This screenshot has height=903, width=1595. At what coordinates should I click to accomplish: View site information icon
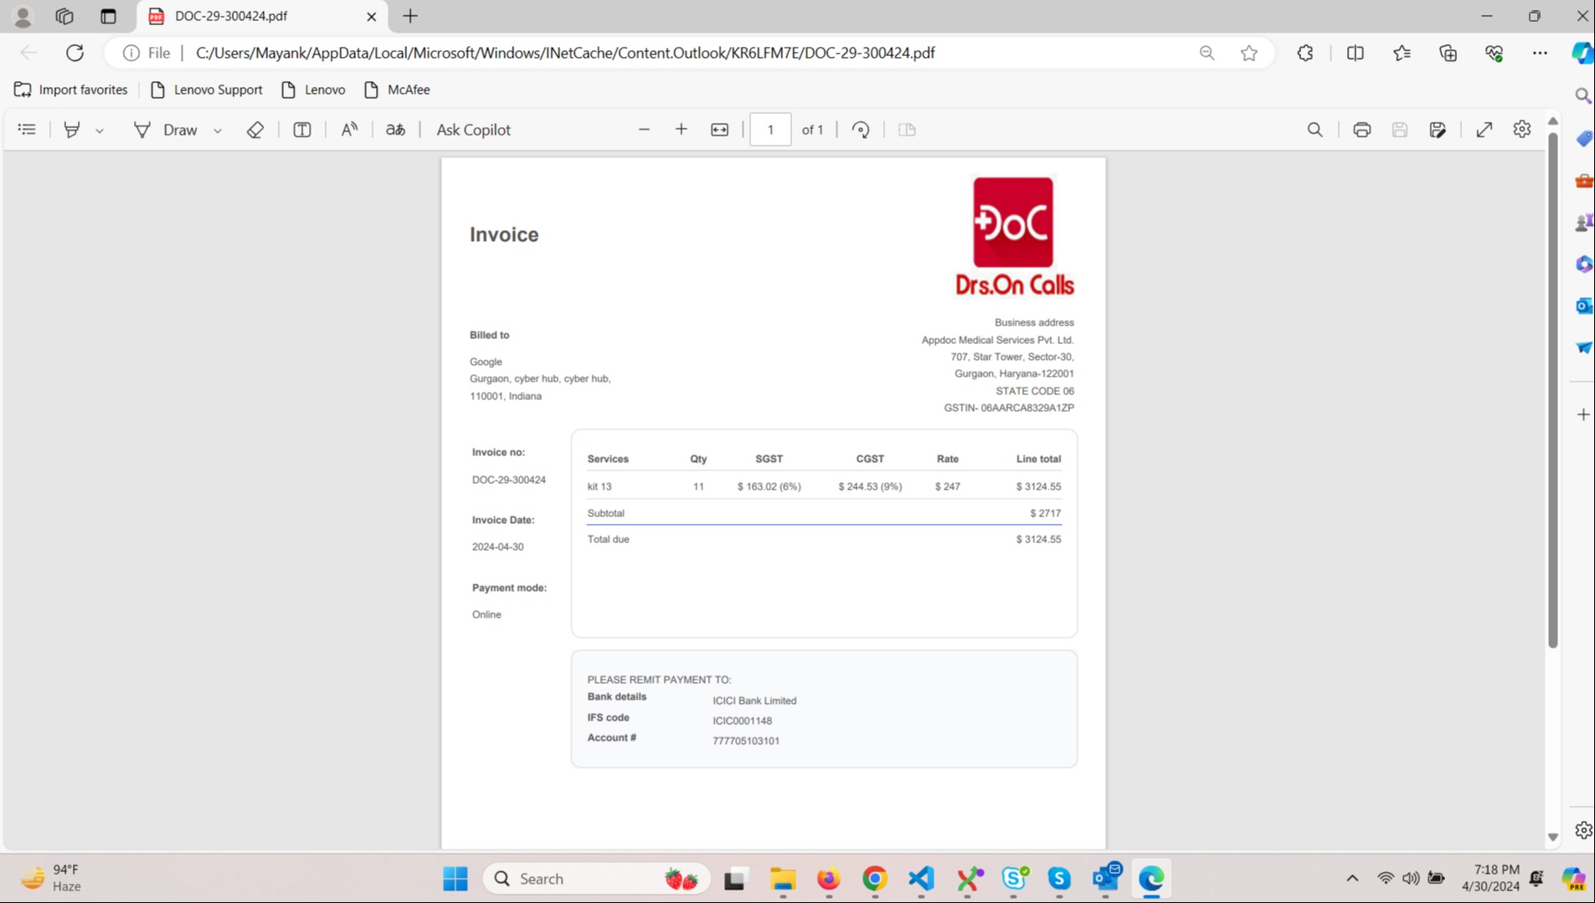pos(131,53)
